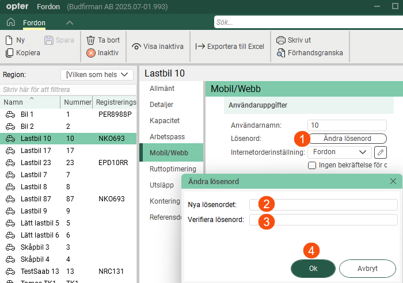Click the red Inaktiv icon
Screen dimensions: 403x283
tap(91, 53)
